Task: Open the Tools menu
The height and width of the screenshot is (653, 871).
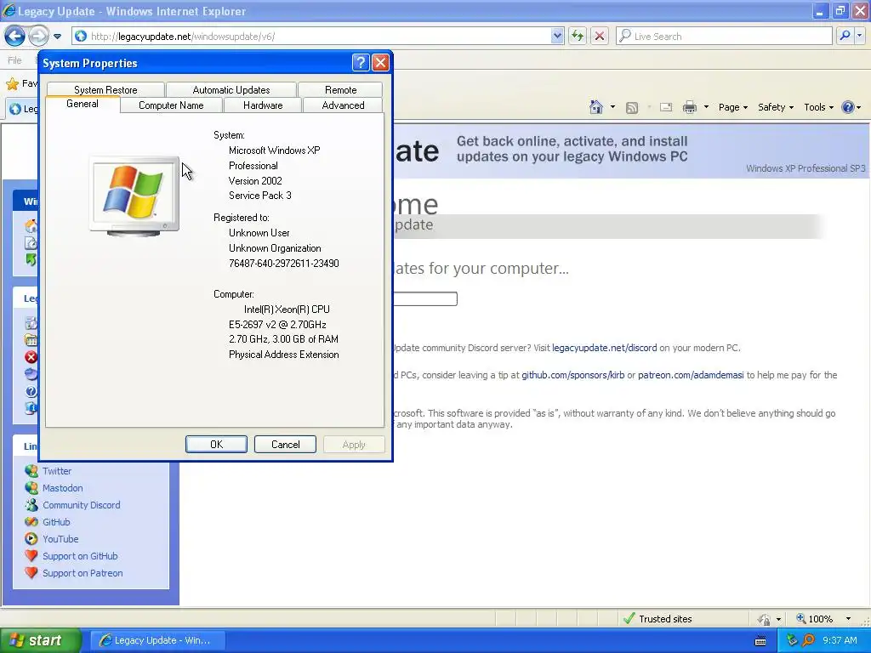Action: 818,107
